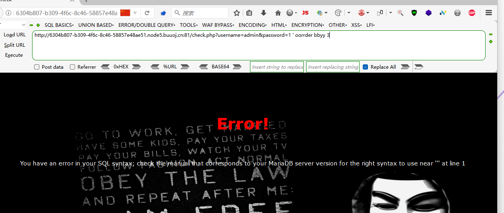Shrink URL box with right-side green minus
The width and height of the screenshot is (504, 213).
[x=490, y=34]
